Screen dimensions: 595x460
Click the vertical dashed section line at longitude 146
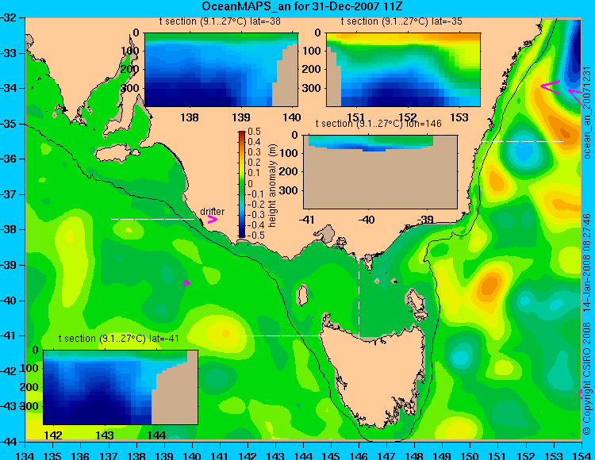pos(359,293)
